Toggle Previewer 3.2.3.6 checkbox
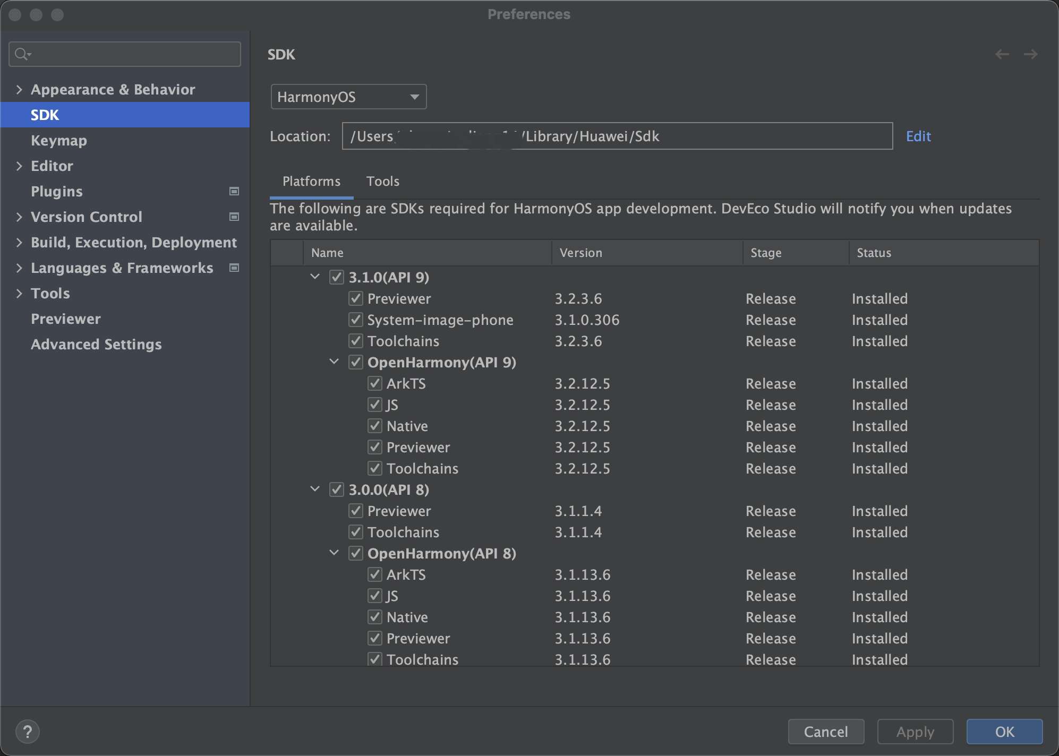 click(356, 298)
